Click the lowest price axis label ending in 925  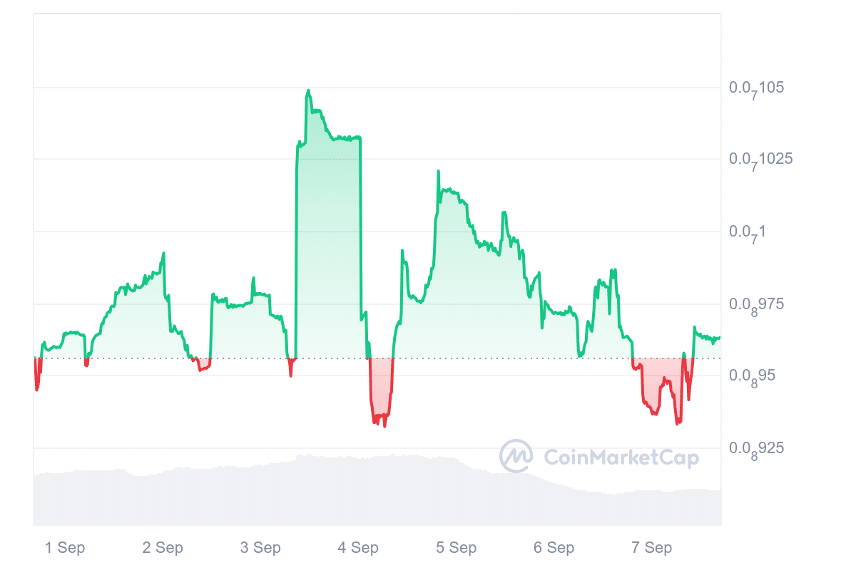756,448
